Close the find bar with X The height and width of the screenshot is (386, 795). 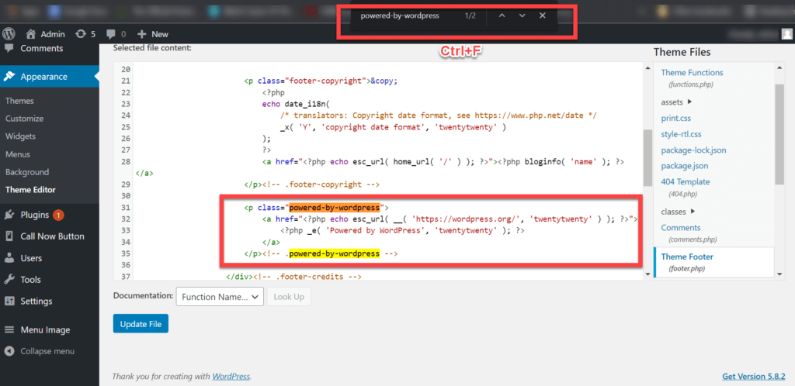[542, 16]
